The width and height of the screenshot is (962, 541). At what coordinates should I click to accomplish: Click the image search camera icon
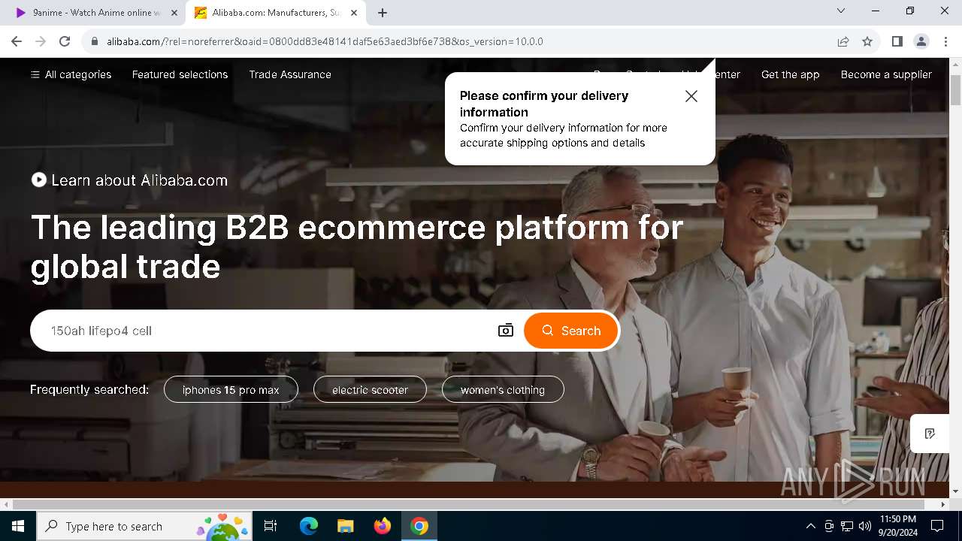tap(506, 331)
